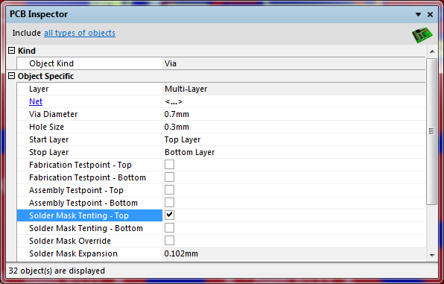This screenshot has width=444, height=284.
Task: Collapse the Kind section
Action: click(12, 51)
